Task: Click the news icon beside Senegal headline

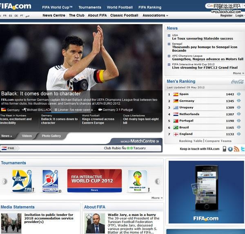Action: (169, 44)
